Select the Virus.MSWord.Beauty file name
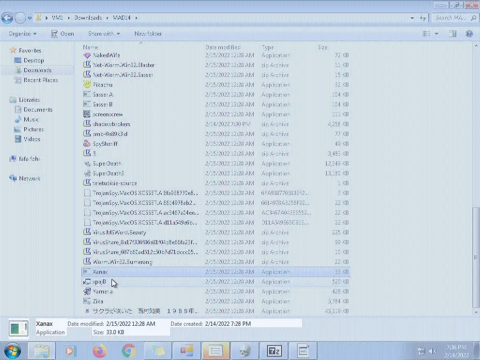 pos(120,232)
